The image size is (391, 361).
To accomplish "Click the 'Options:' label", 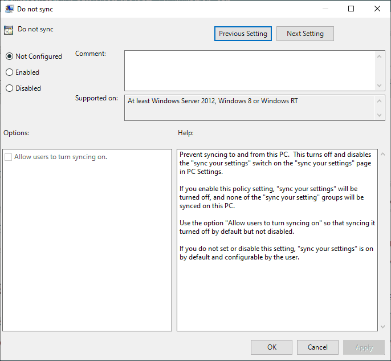I will click(x=16, y=133).
